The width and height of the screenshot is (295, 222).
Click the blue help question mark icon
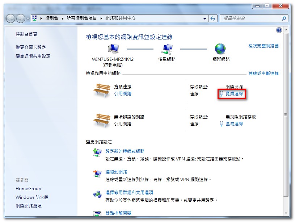[279, 30]
